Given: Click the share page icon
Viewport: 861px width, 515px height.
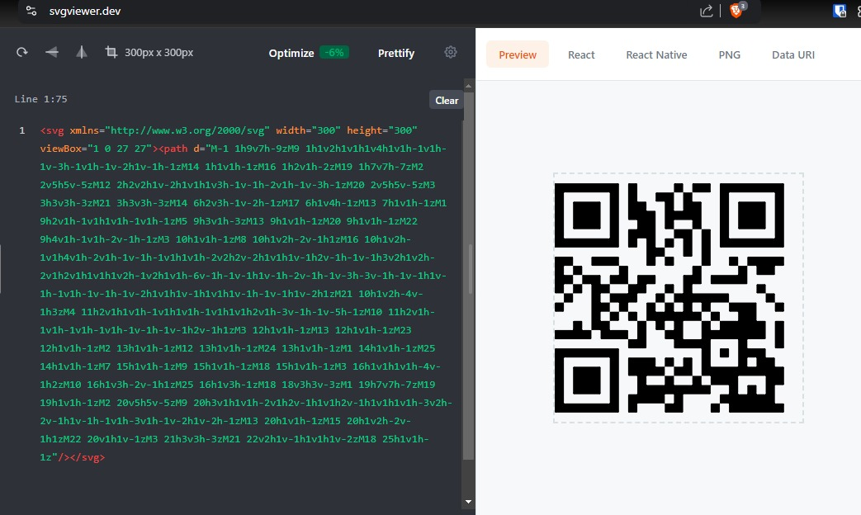Looking at the screenshot, I should pyautogui.click(x=707, y=11).
